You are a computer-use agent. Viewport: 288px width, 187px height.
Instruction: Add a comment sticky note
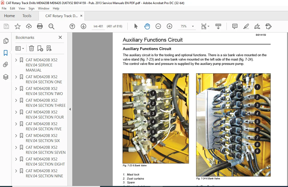[235, 26]
